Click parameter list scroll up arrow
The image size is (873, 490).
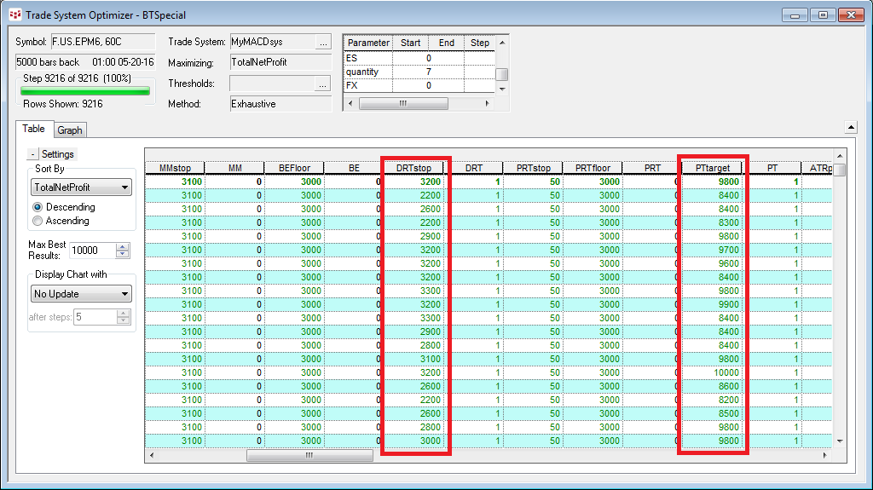coord(502,43)
